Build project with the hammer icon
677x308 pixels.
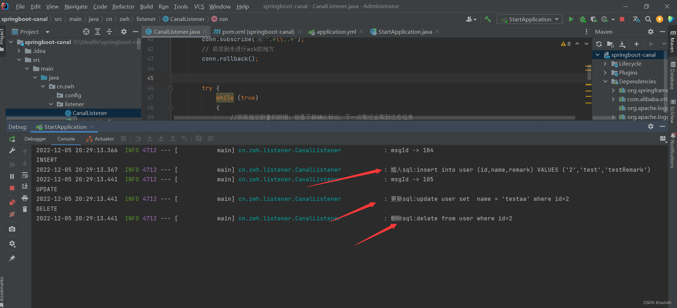tap(488, 19)
